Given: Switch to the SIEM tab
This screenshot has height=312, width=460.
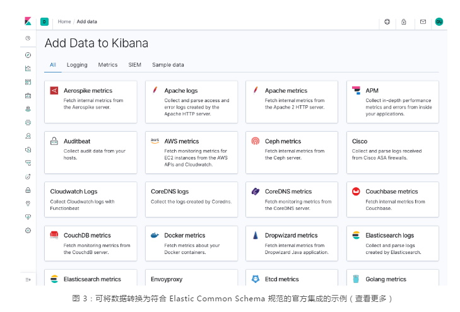Looking at the screenshot, I should 134,65.
